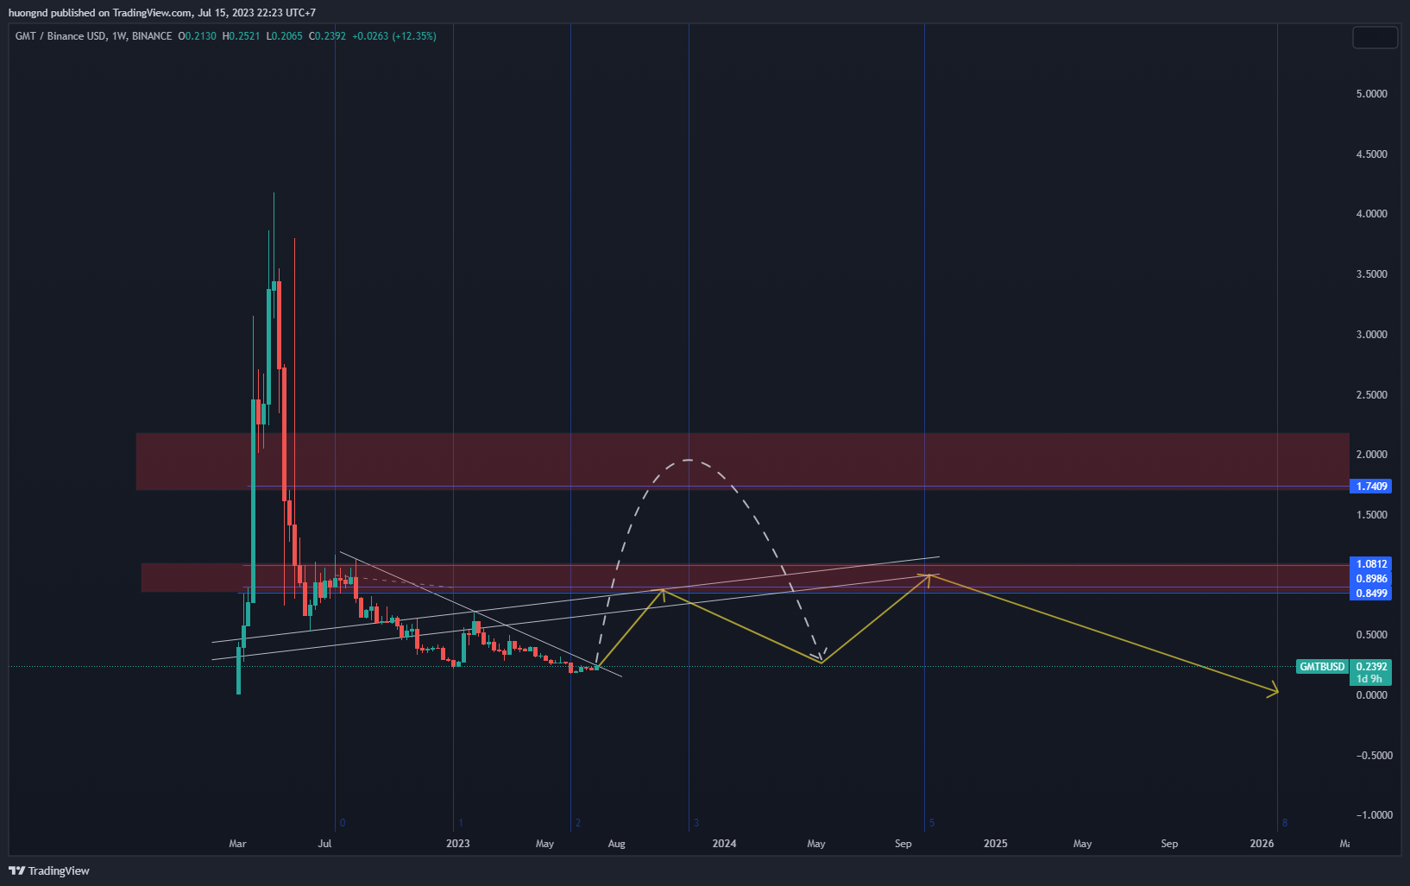The image size is (1410, 886).
Task: Select the open value O0.2130
Action: (197, 36)
